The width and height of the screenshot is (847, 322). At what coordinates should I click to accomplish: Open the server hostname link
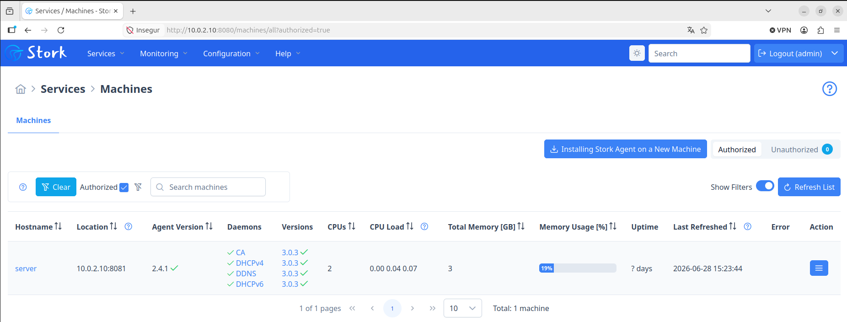coord(26,268)
